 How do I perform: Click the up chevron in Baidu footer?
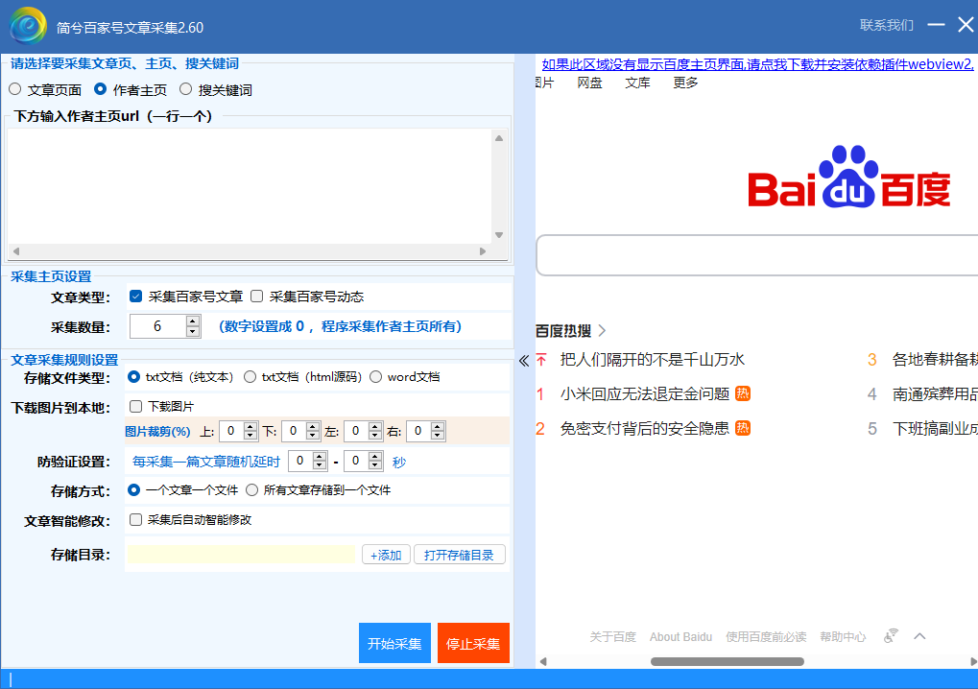(919, 636)
